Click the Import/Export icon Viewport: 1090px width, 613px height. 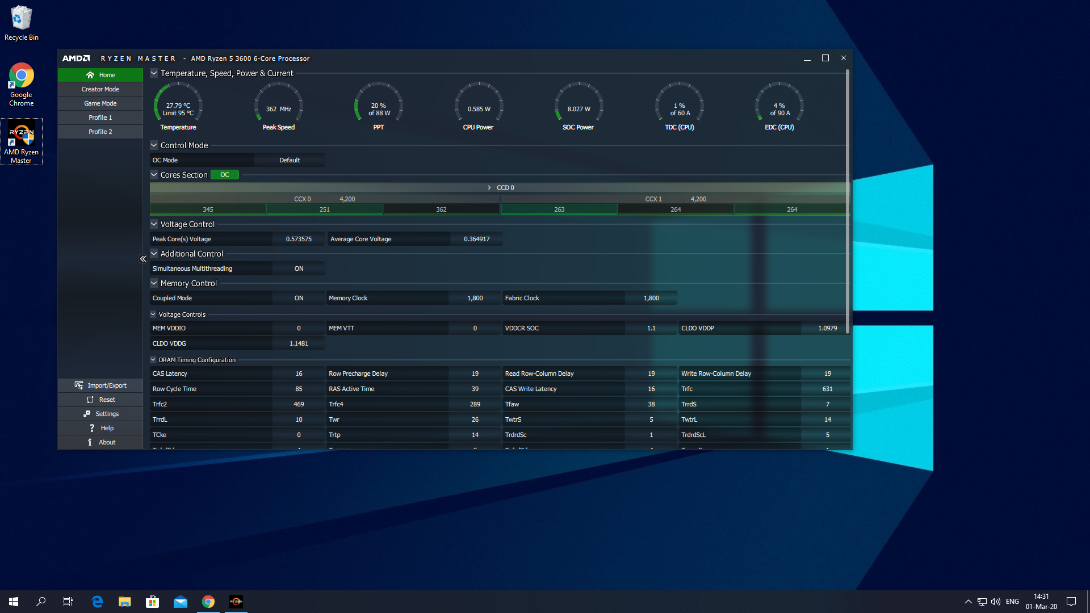(x=79, y=385)
